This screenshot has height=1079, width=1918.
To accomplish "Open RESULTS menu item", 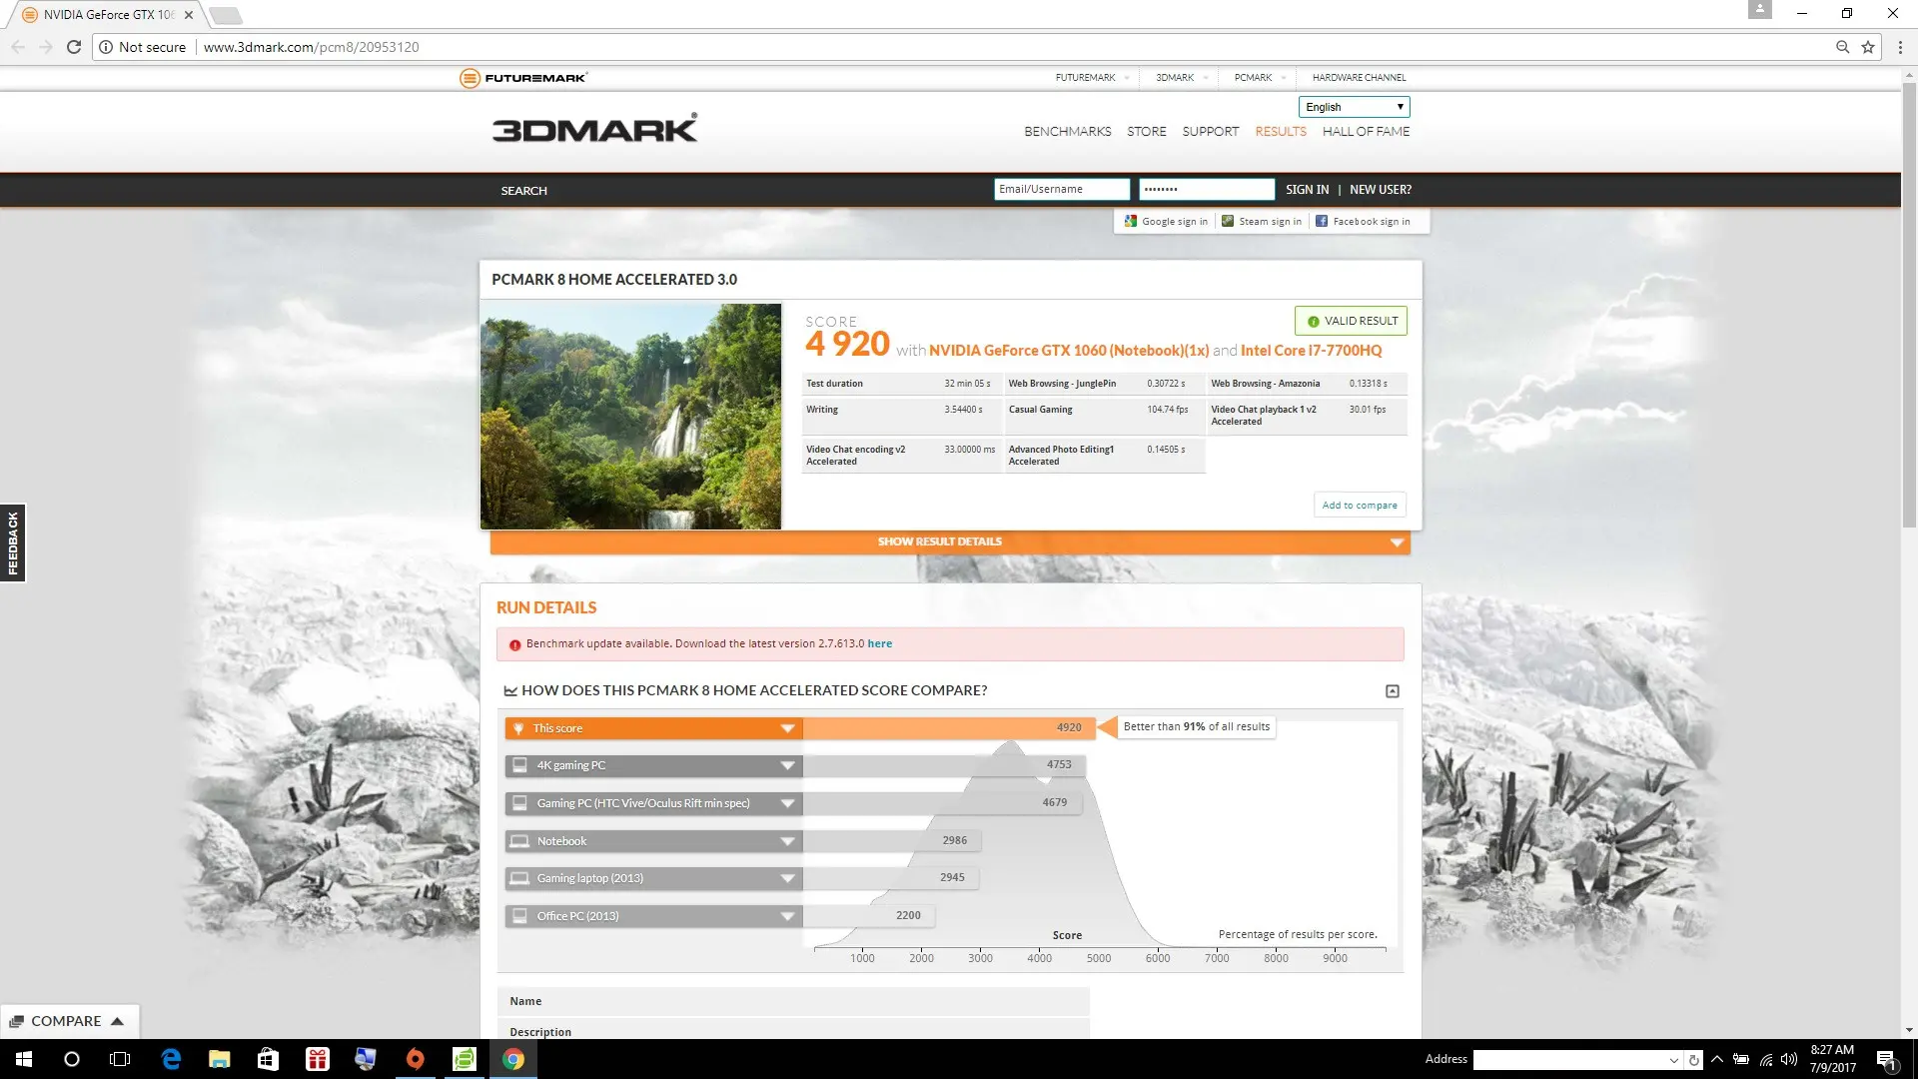I will (x=1281, y=132).
